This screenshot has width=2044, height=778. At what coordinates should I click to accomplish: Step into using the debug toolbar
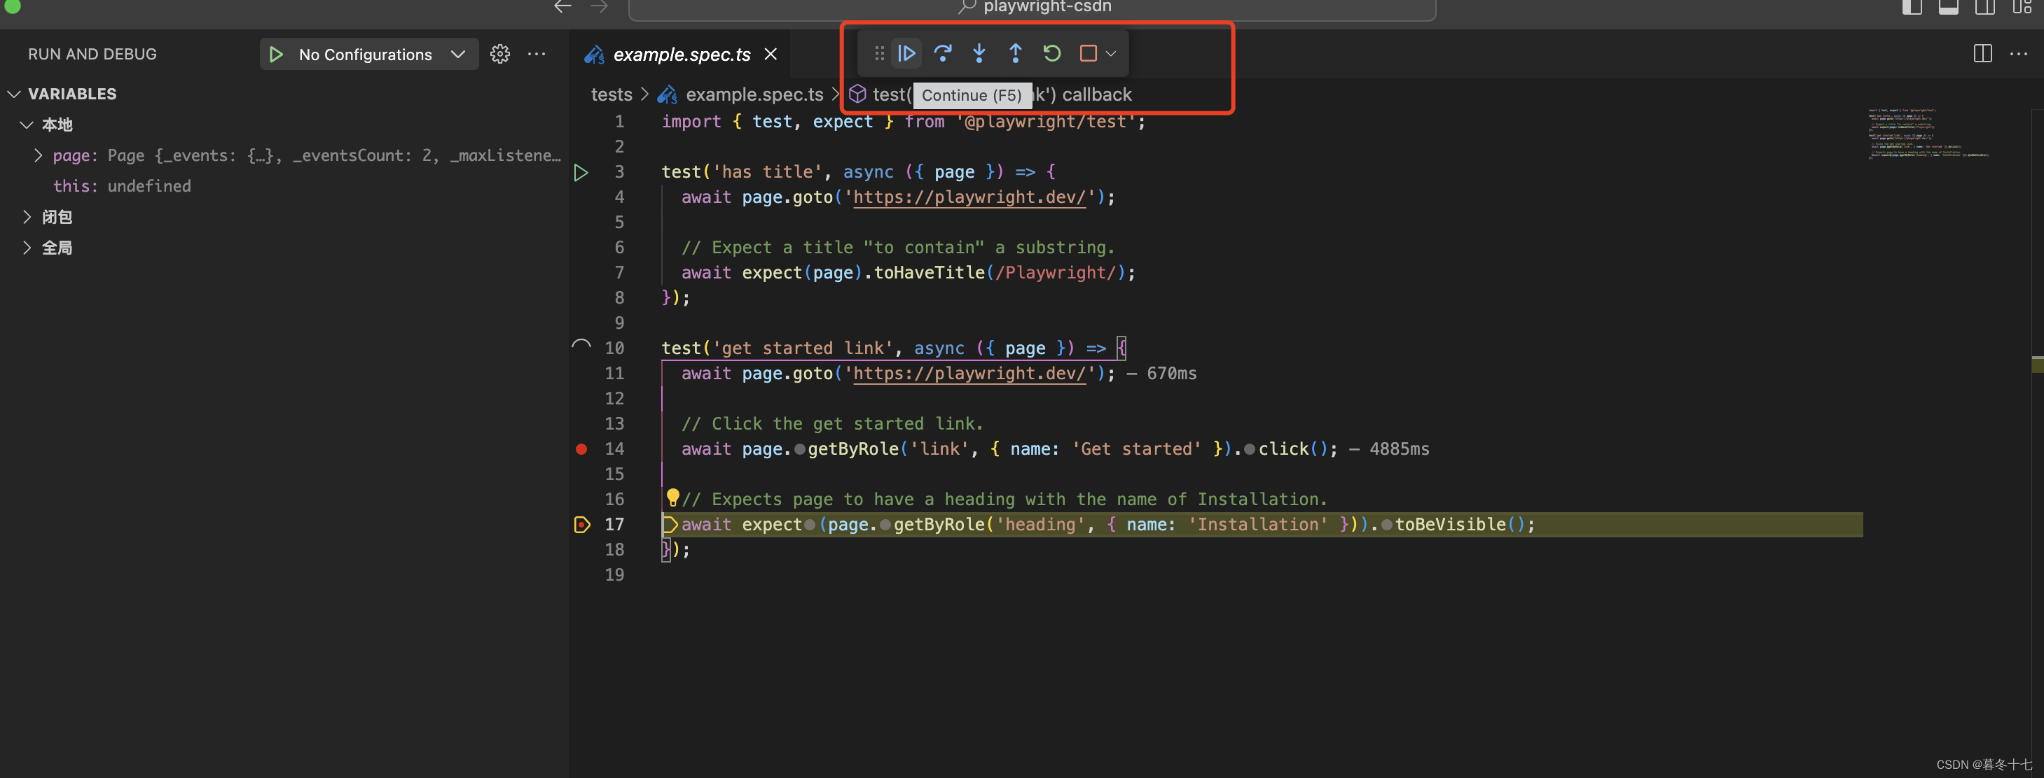(x=979, y=53)
